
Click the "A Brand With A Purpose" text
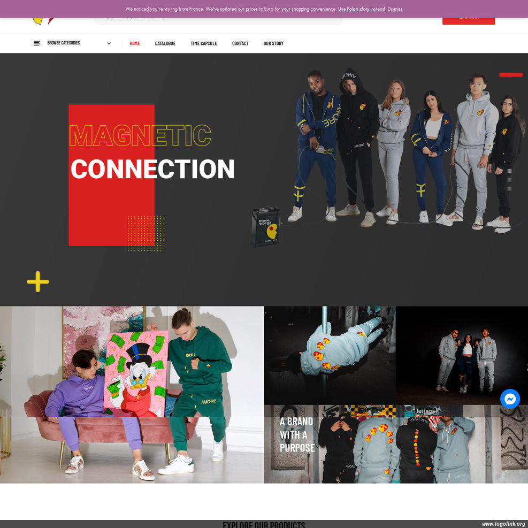pyautogui.click(x=297, y=435)
